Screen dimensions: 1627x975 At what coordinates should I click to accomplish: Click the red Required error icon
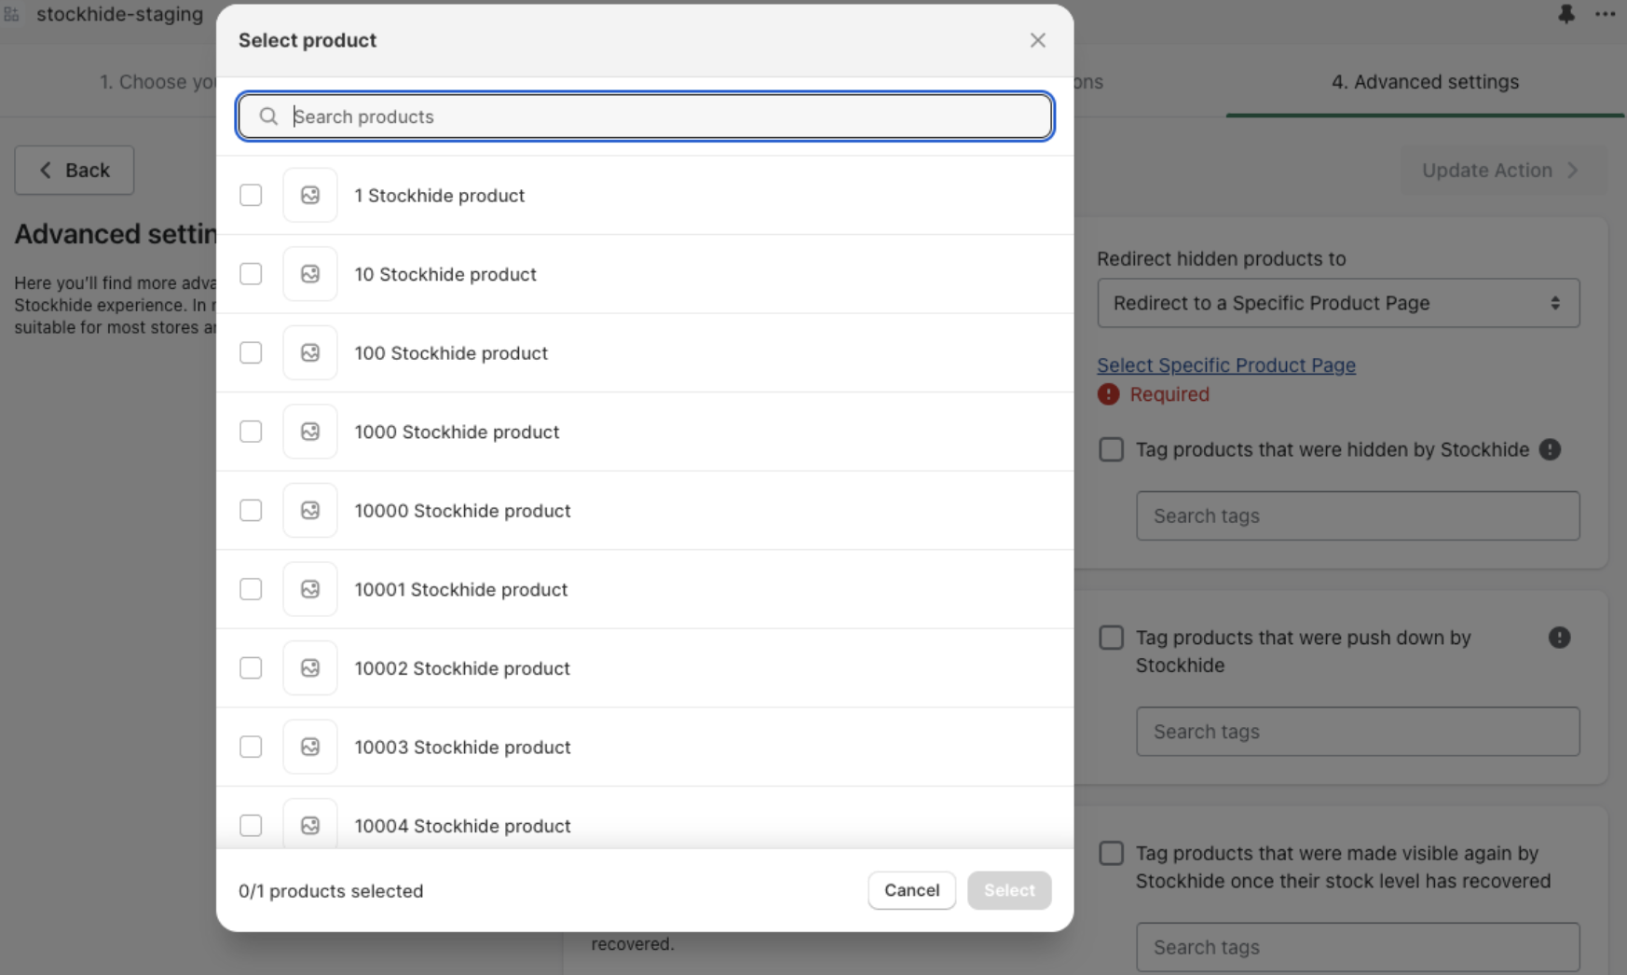[x=1108, y=394]
